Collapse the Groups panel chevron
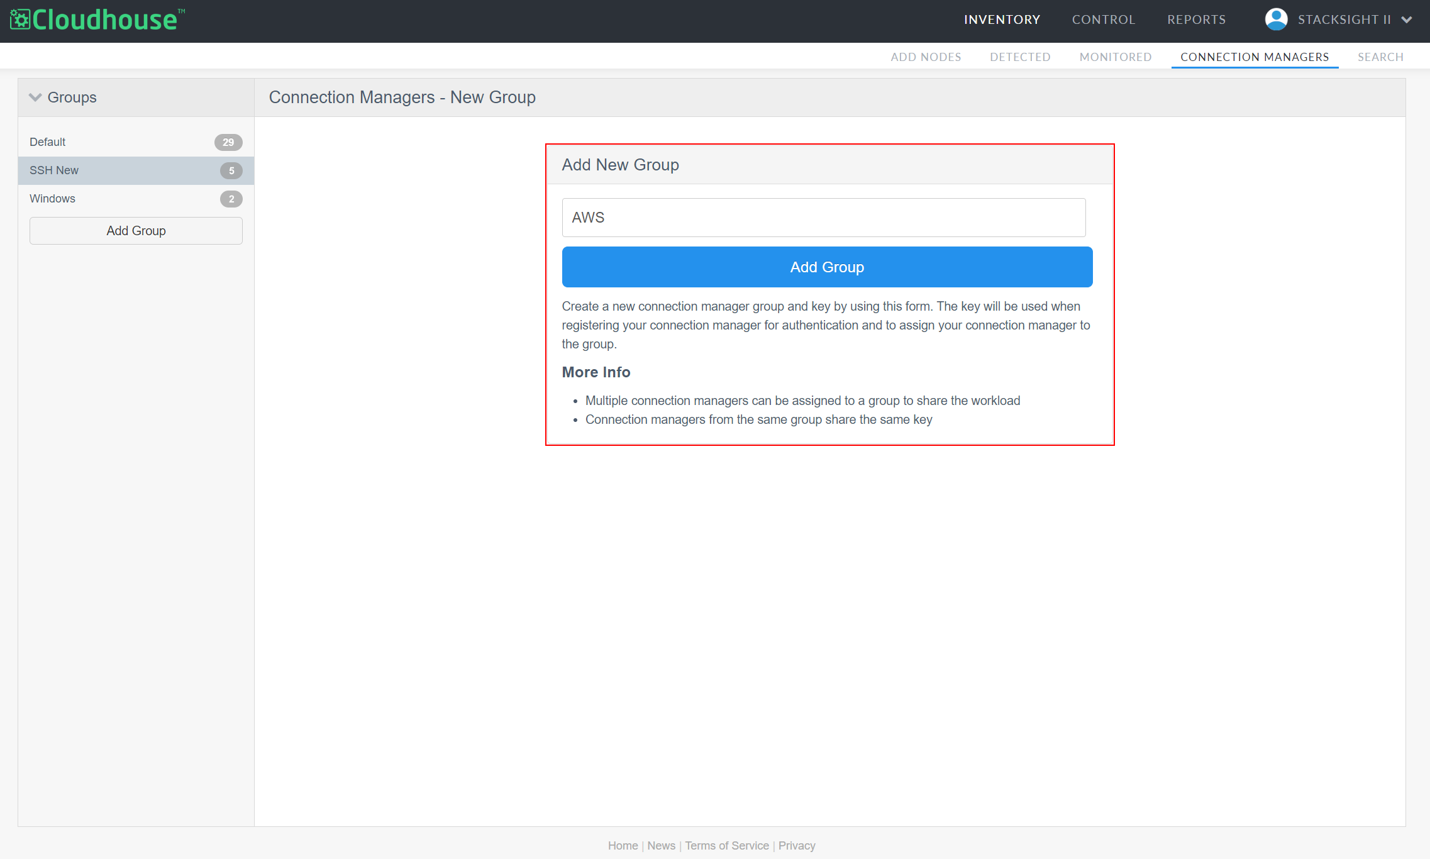1430x859 pixels. coord(35,97)
